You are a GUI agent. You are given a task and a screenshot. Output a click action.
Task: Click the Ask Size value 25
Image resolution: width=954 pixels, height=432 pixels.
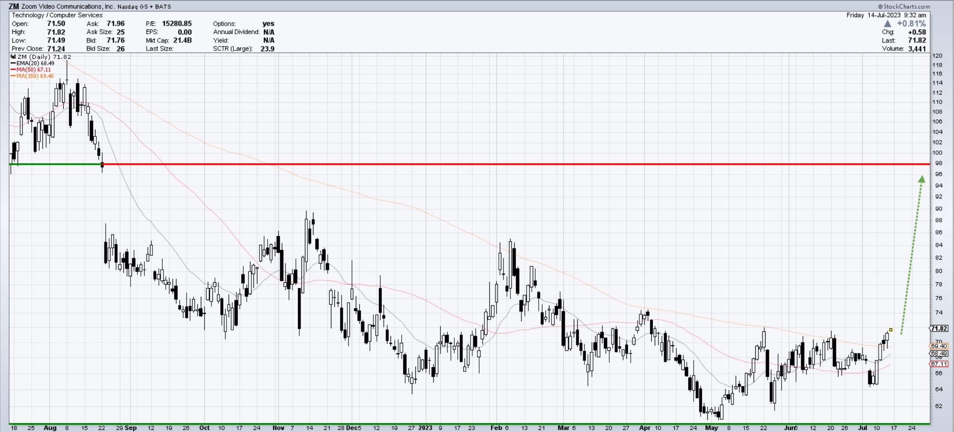[121, 32]
